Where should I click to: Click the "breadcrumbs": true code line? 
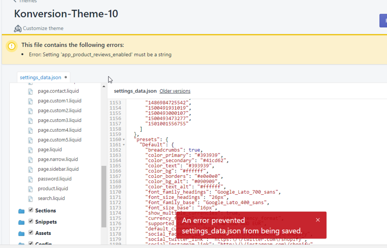click(174, 150)
